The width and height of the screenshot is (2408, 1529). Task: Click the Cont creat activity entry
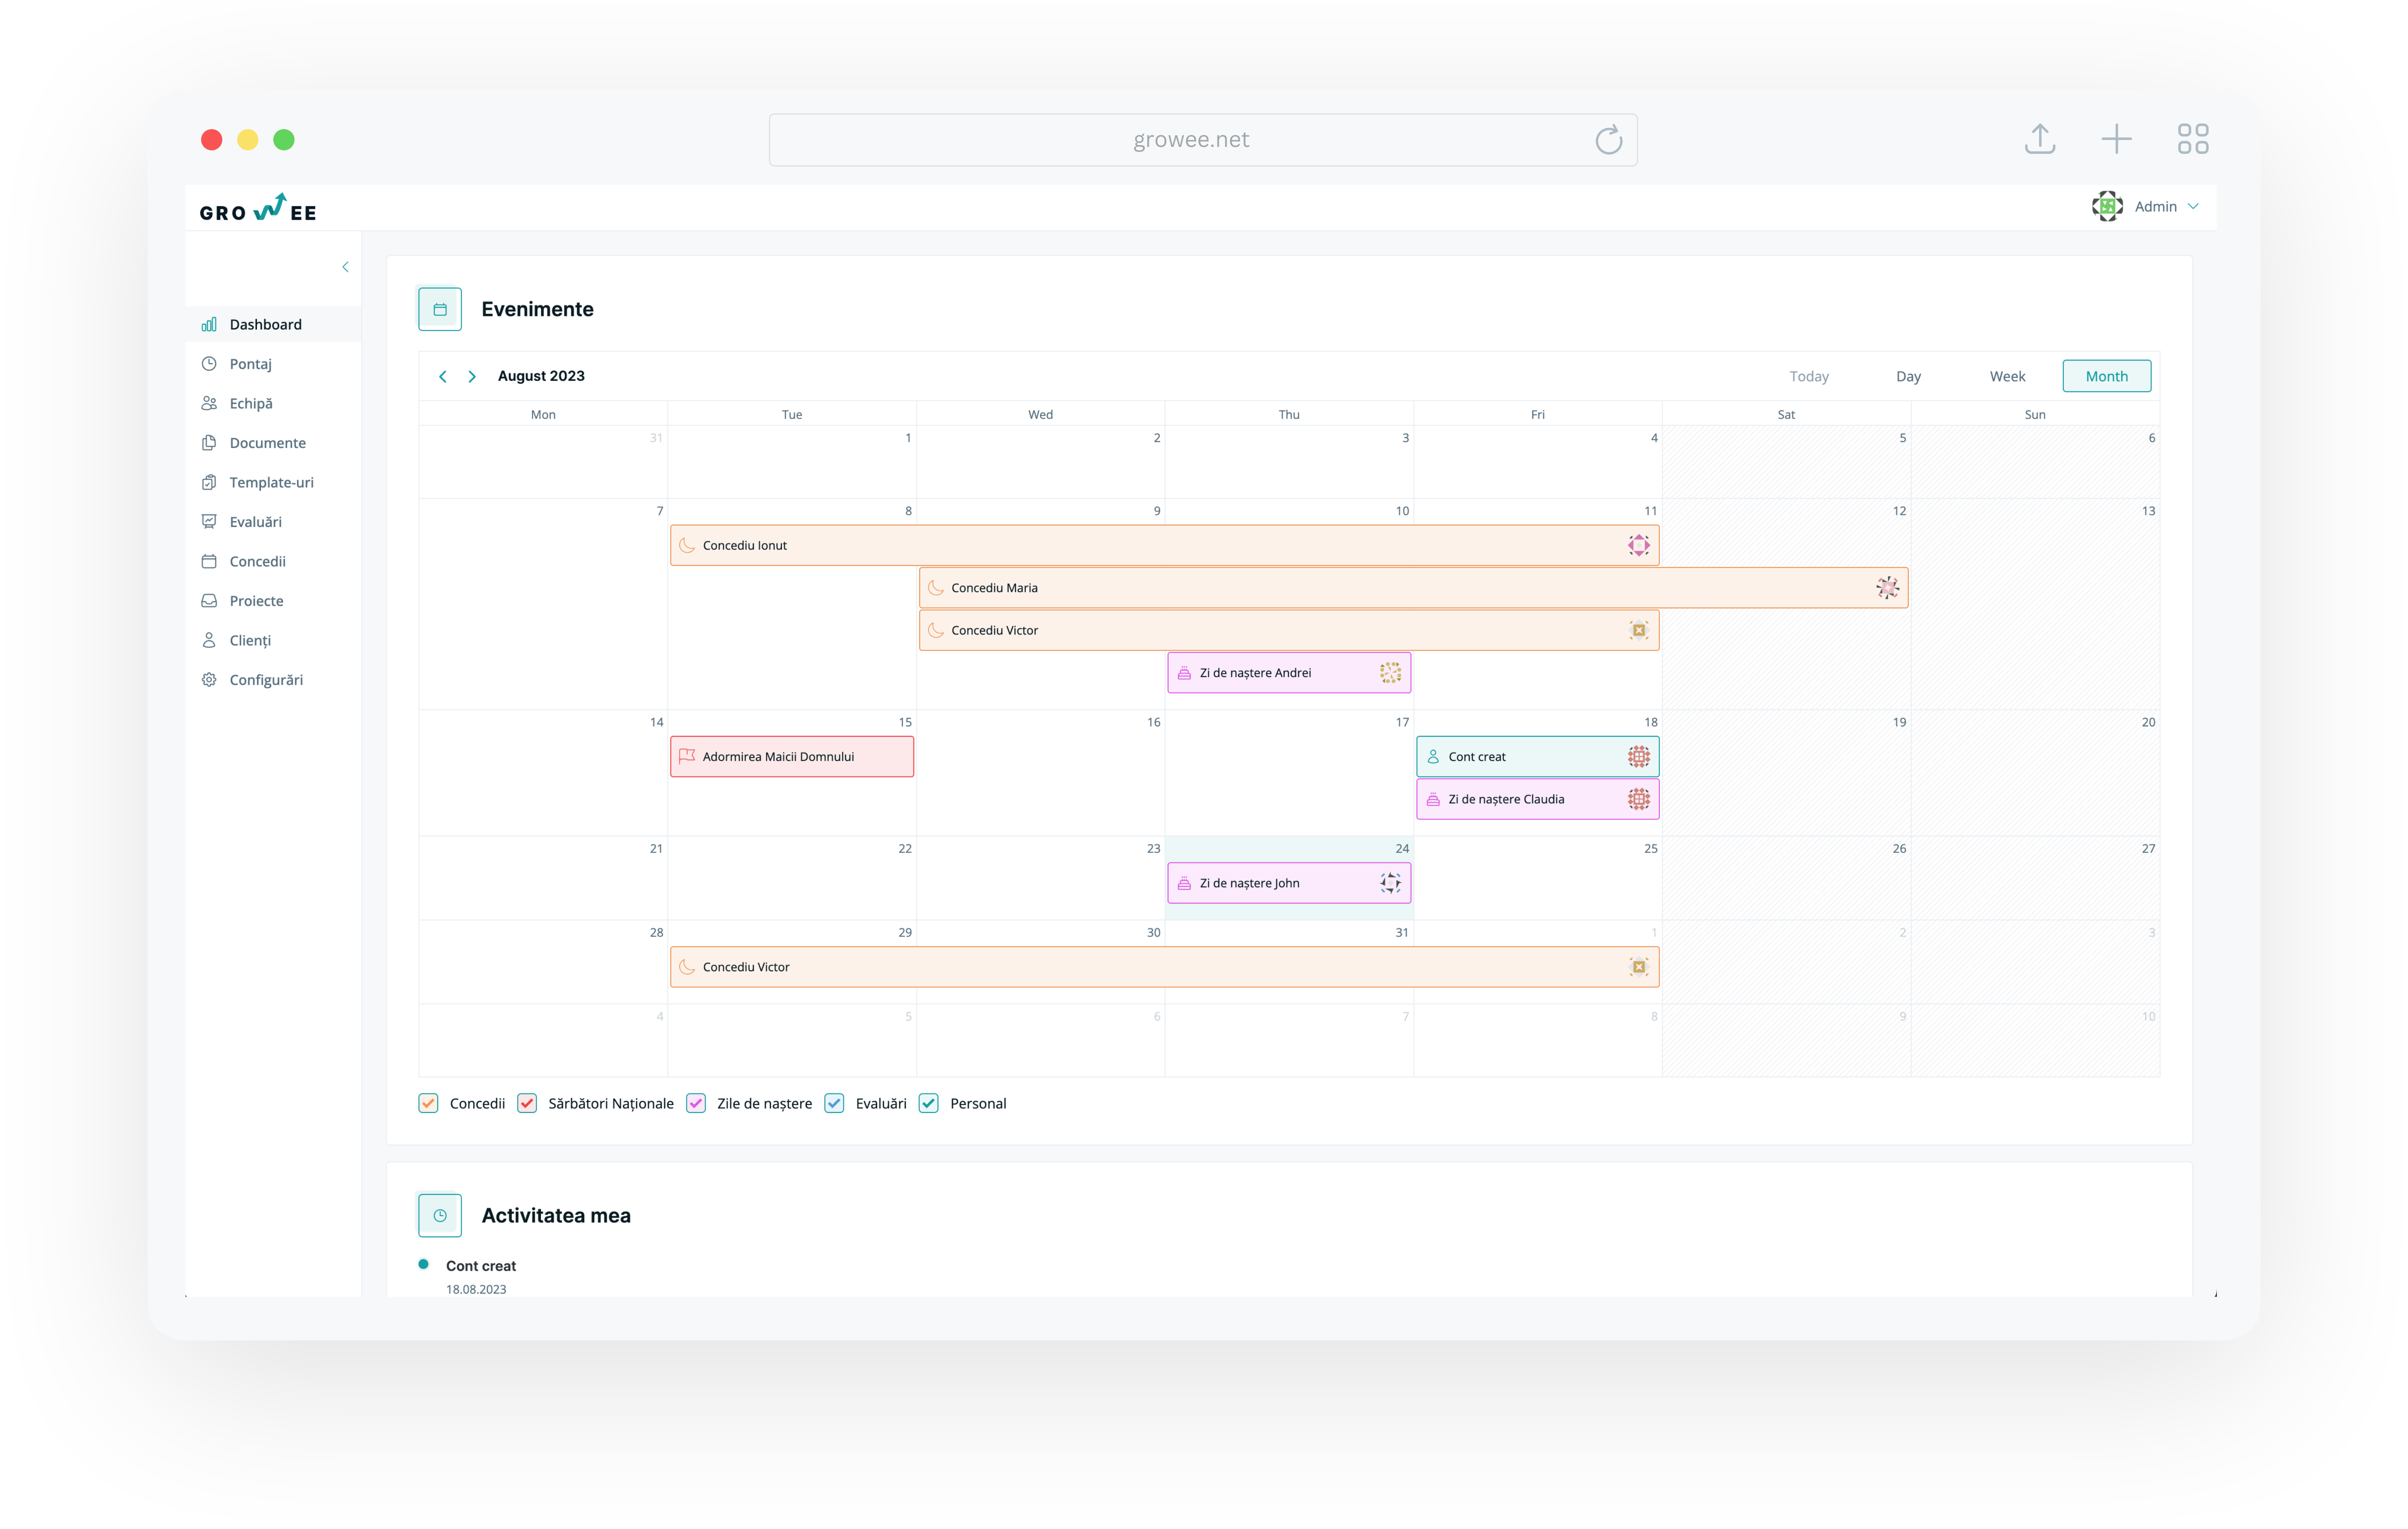click(480, 1266)
